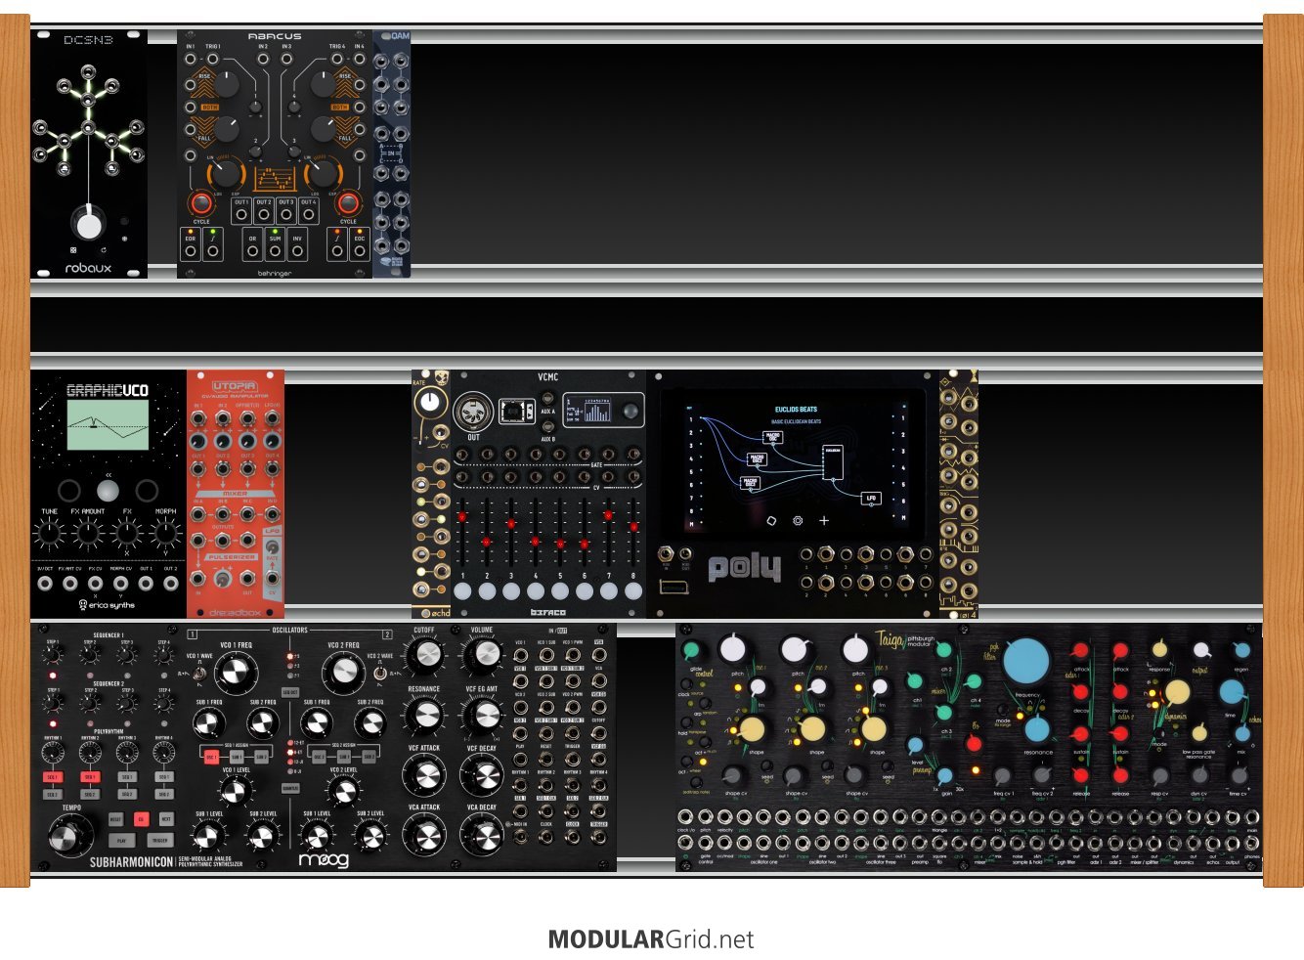The height and width of the screenshot is (960, 1304).
Task: Toggle OSC 1 in SEQ 1 ASSIGN
Action: click(210, 757)
